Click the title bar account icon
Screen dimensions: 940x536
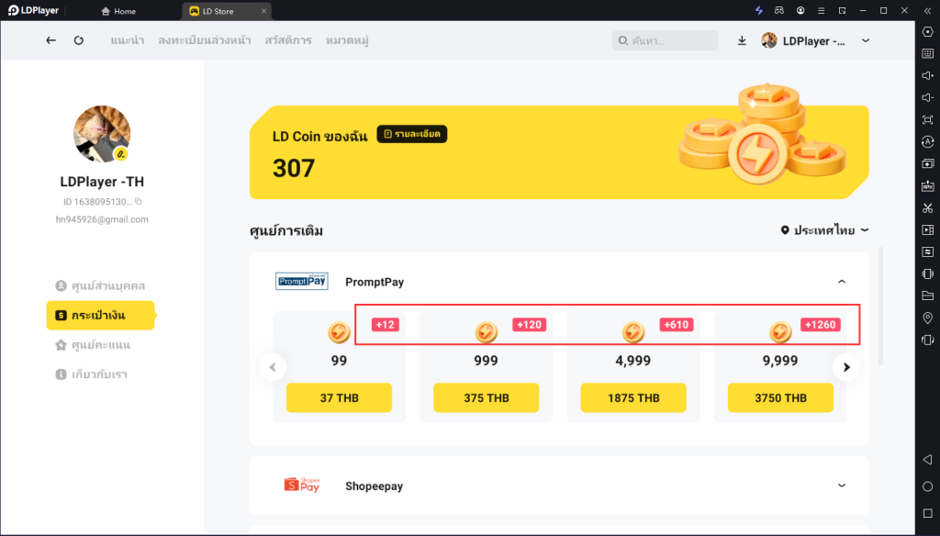click(x=800, y=11)
